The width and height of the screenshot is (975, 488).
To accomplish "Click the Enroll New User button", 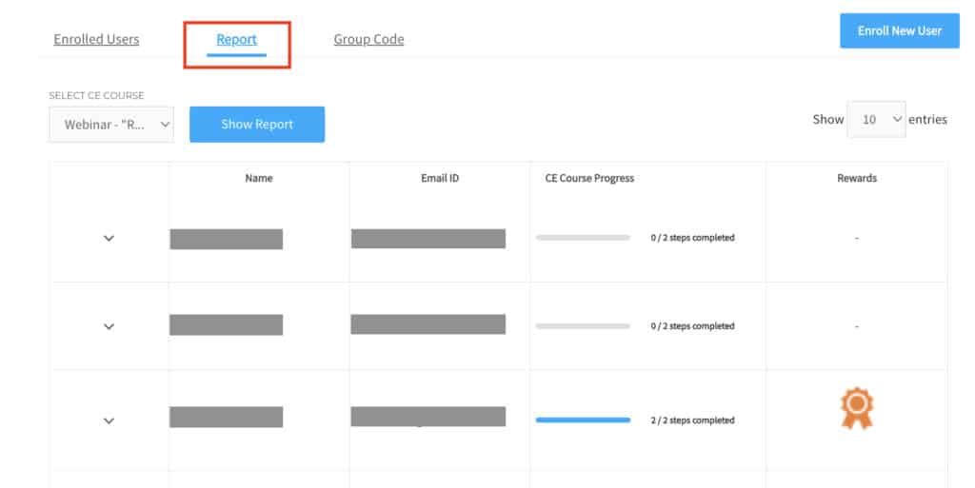I will pyautogui.click(x=900, y=30).
